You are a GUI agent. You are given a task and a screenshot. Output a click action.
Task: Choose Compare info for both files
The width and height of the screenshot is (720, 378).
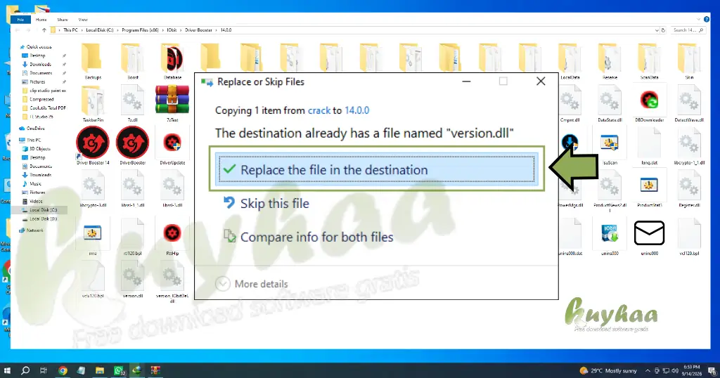(x=308, y=237)
